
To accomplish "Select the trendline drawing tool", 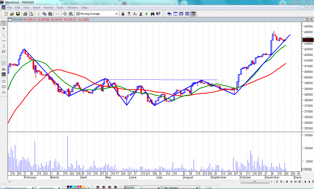I will click(4, 35).
